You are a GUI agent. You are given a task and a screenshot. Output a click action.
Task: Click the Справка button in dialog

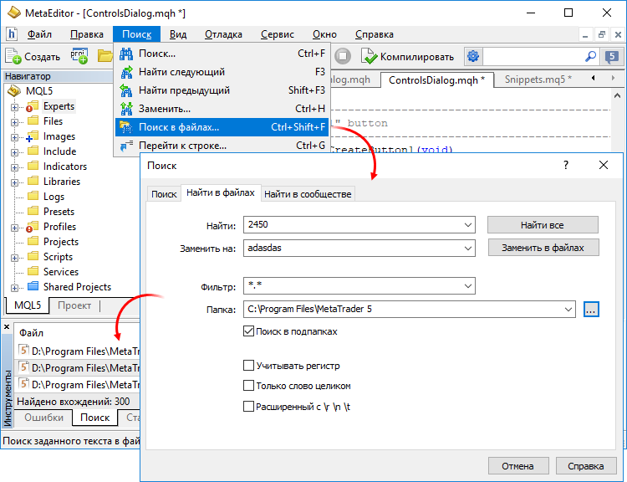point(585,466)
